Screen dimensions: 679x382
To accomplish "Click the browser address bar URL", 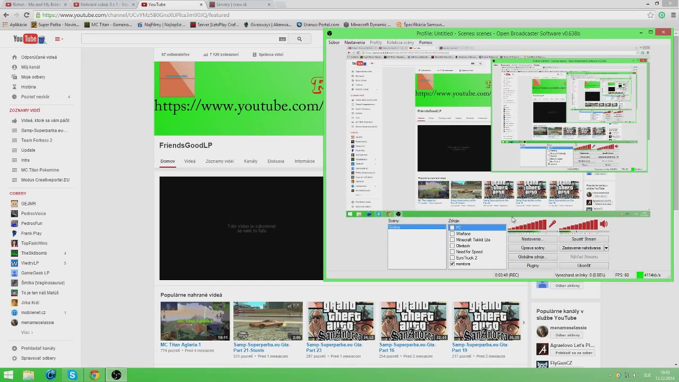I will (x=136, y=15).
